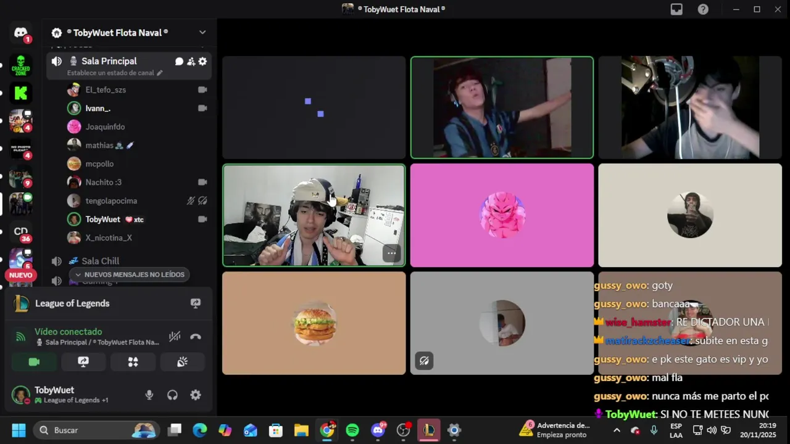Click the NUEVO unread servers badge
Screen dimensions: 790x444
(x=20, y=275)
